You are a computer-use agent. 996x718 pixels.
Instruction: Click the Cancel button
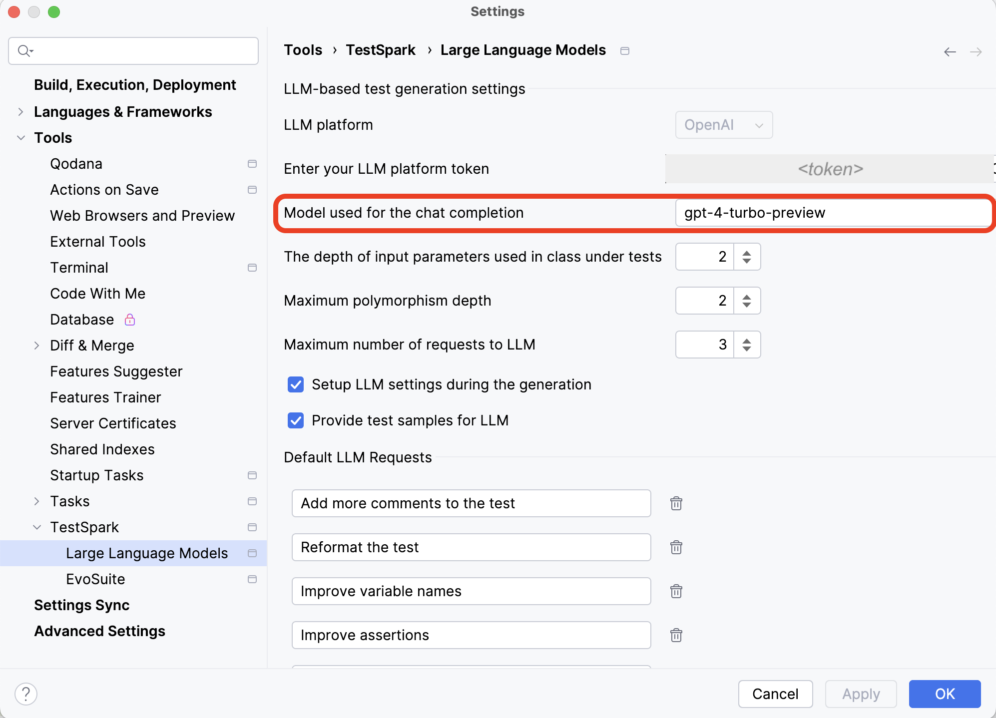click(775, 694)
